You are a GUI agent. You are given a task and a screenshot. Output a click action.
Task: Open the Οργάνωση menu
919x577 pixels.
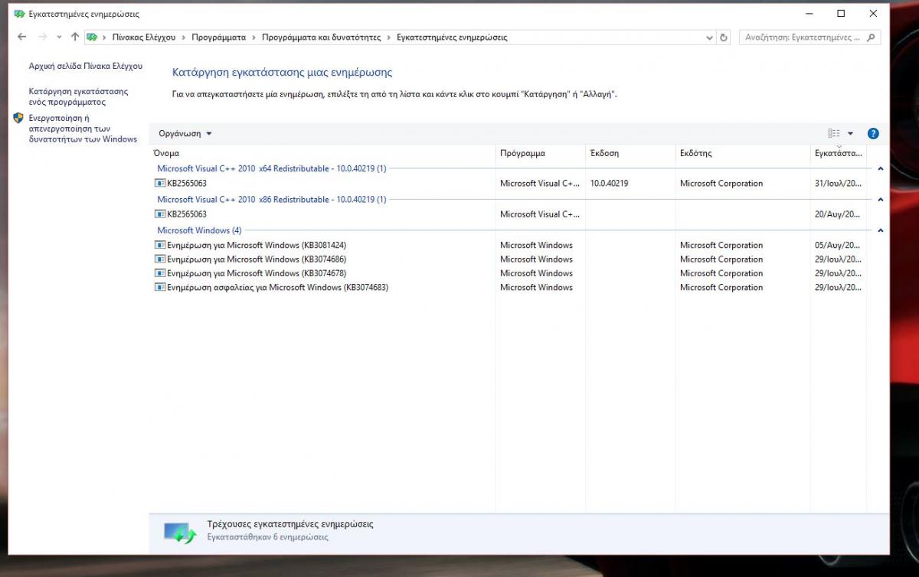click(185, 133)
